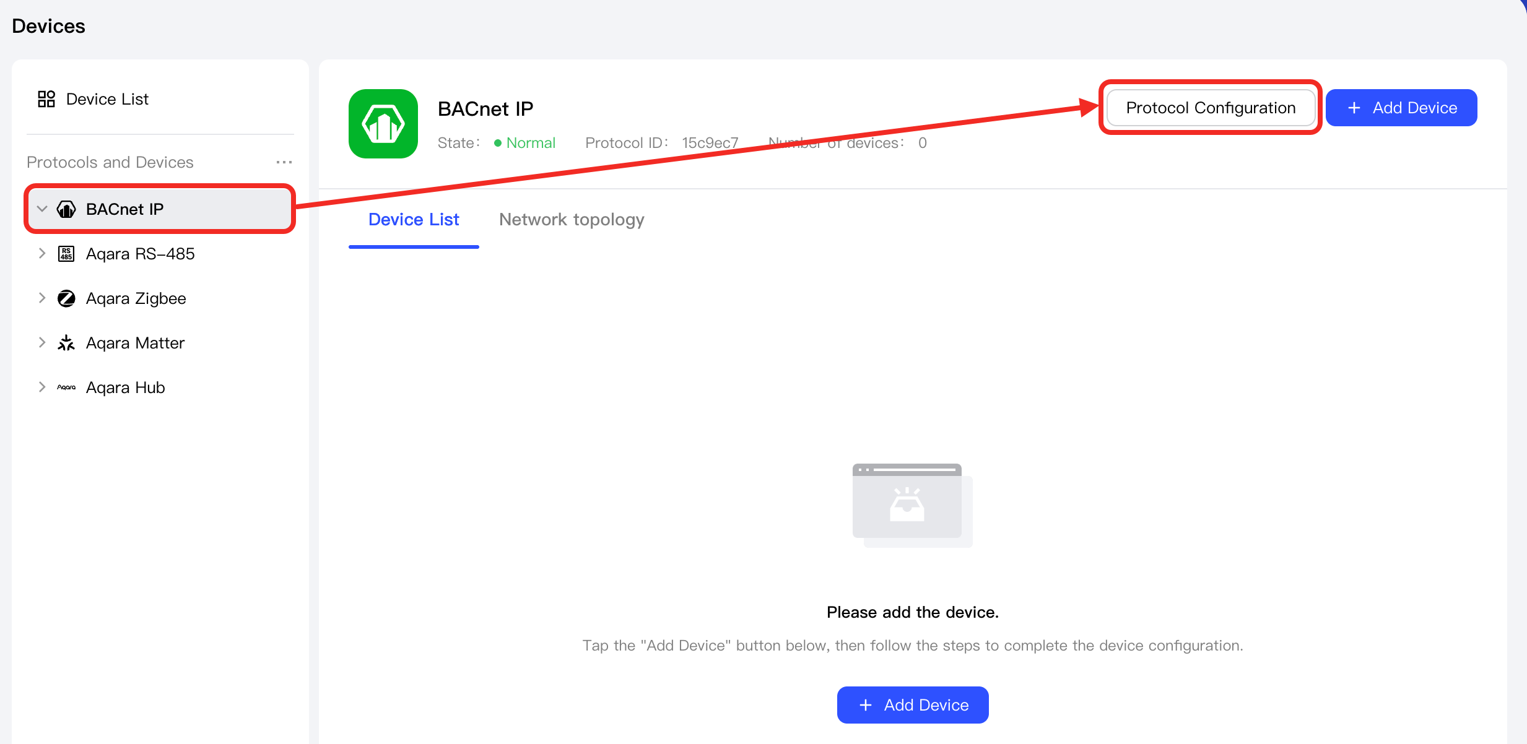Expand the Aqara Hub tree node
The height and width of the screenshot is (744, 1527).
click(42, 387)
